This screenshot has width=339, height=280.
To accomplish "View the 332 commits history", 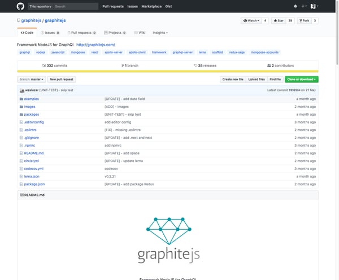I will (55, 65).
